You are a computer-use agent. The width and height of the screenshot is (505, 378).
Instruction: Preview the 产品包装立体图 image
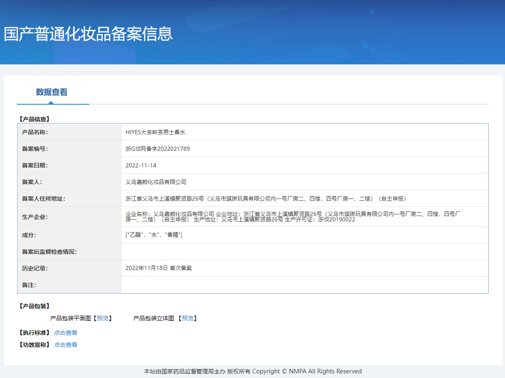coord(187,318)
